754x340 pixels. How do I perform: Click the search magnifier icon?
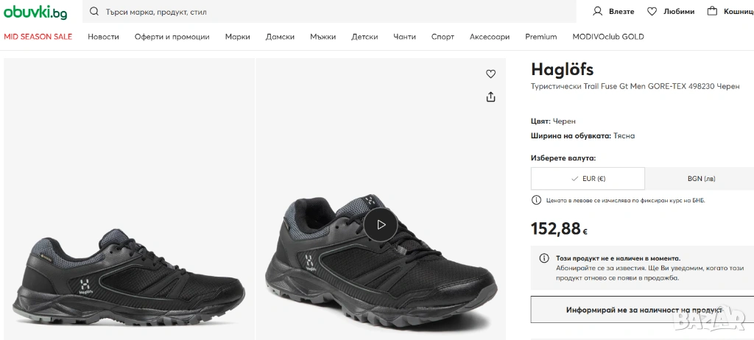[94, 12]
